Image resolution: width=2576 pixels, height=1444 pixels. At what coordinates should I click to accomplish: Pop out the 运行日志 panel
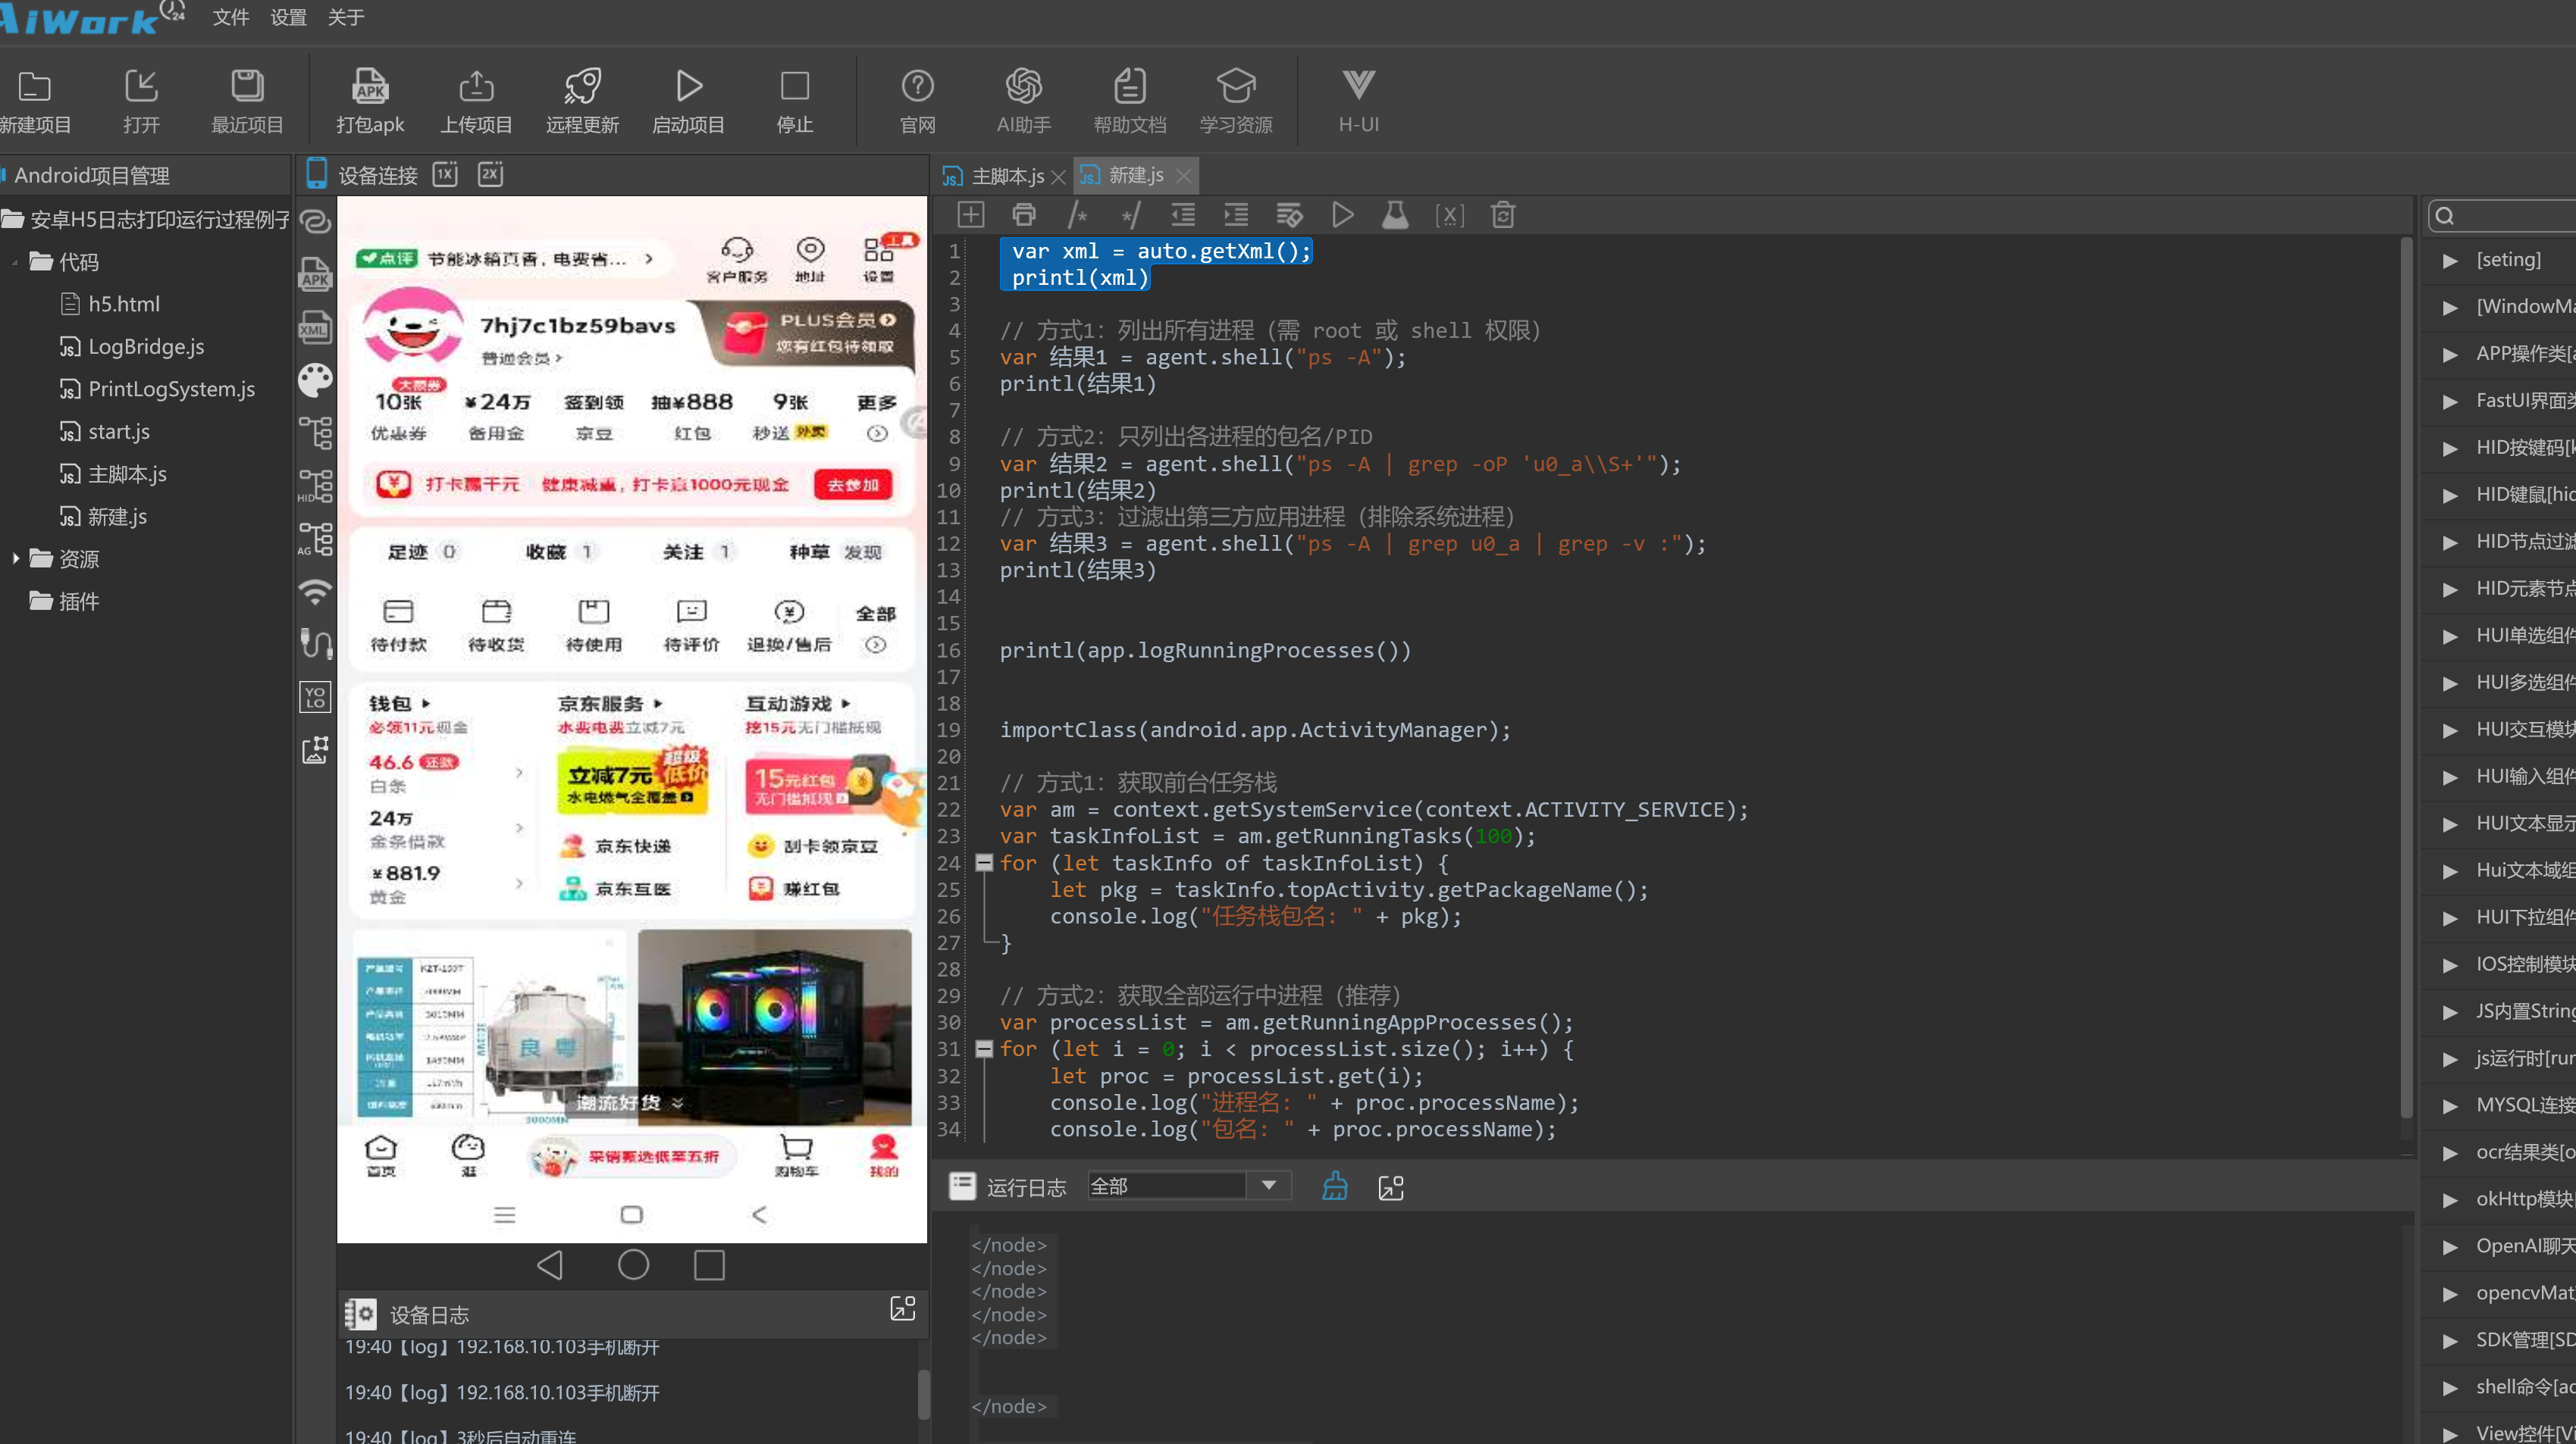(1391, 1186)
